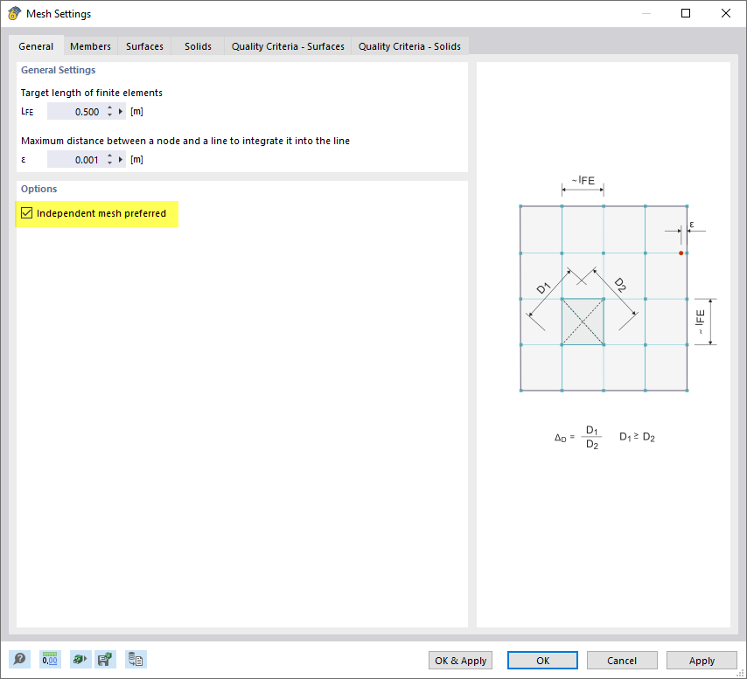Viewport: 747px width, 679px height.
Task: Click the Cancel button
Action: pyautogui.click(x=622, y=661)
